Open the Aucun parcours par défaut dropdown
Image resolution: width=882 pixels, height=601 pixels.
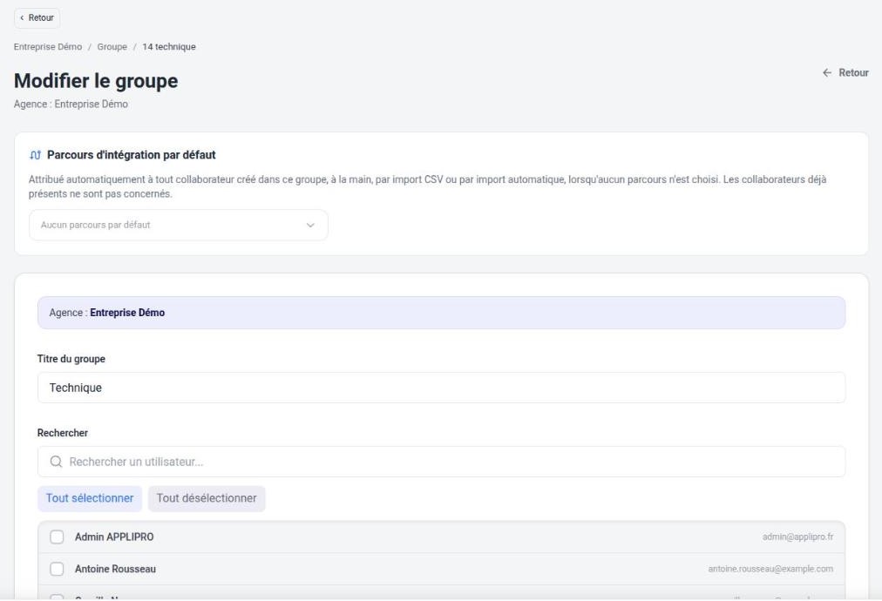[179, 225]
